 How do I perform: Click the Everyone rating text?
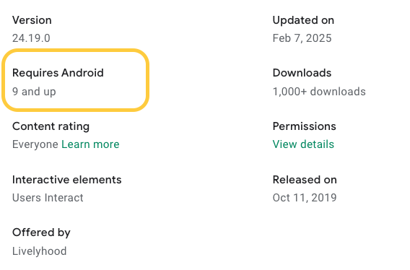pyautogui.click(x=35, y=144)
